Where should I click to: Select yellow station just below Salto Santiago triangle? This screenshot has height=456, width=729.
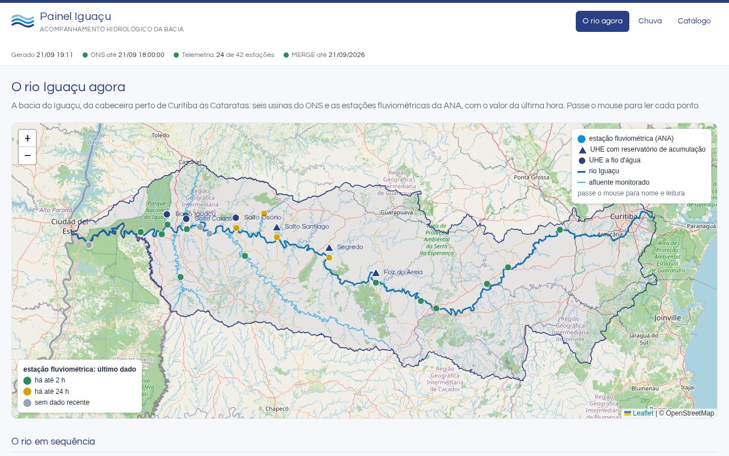click(277, 237)
